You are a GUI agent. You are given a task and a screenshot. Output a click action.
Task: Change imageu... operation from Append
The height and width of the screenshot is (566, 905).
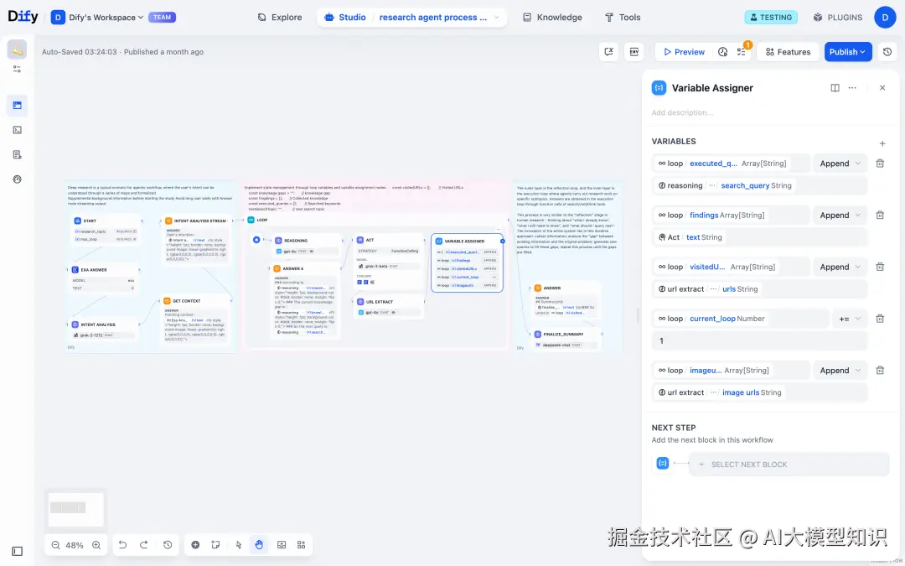pyautogui.click(x=840, y=371)
